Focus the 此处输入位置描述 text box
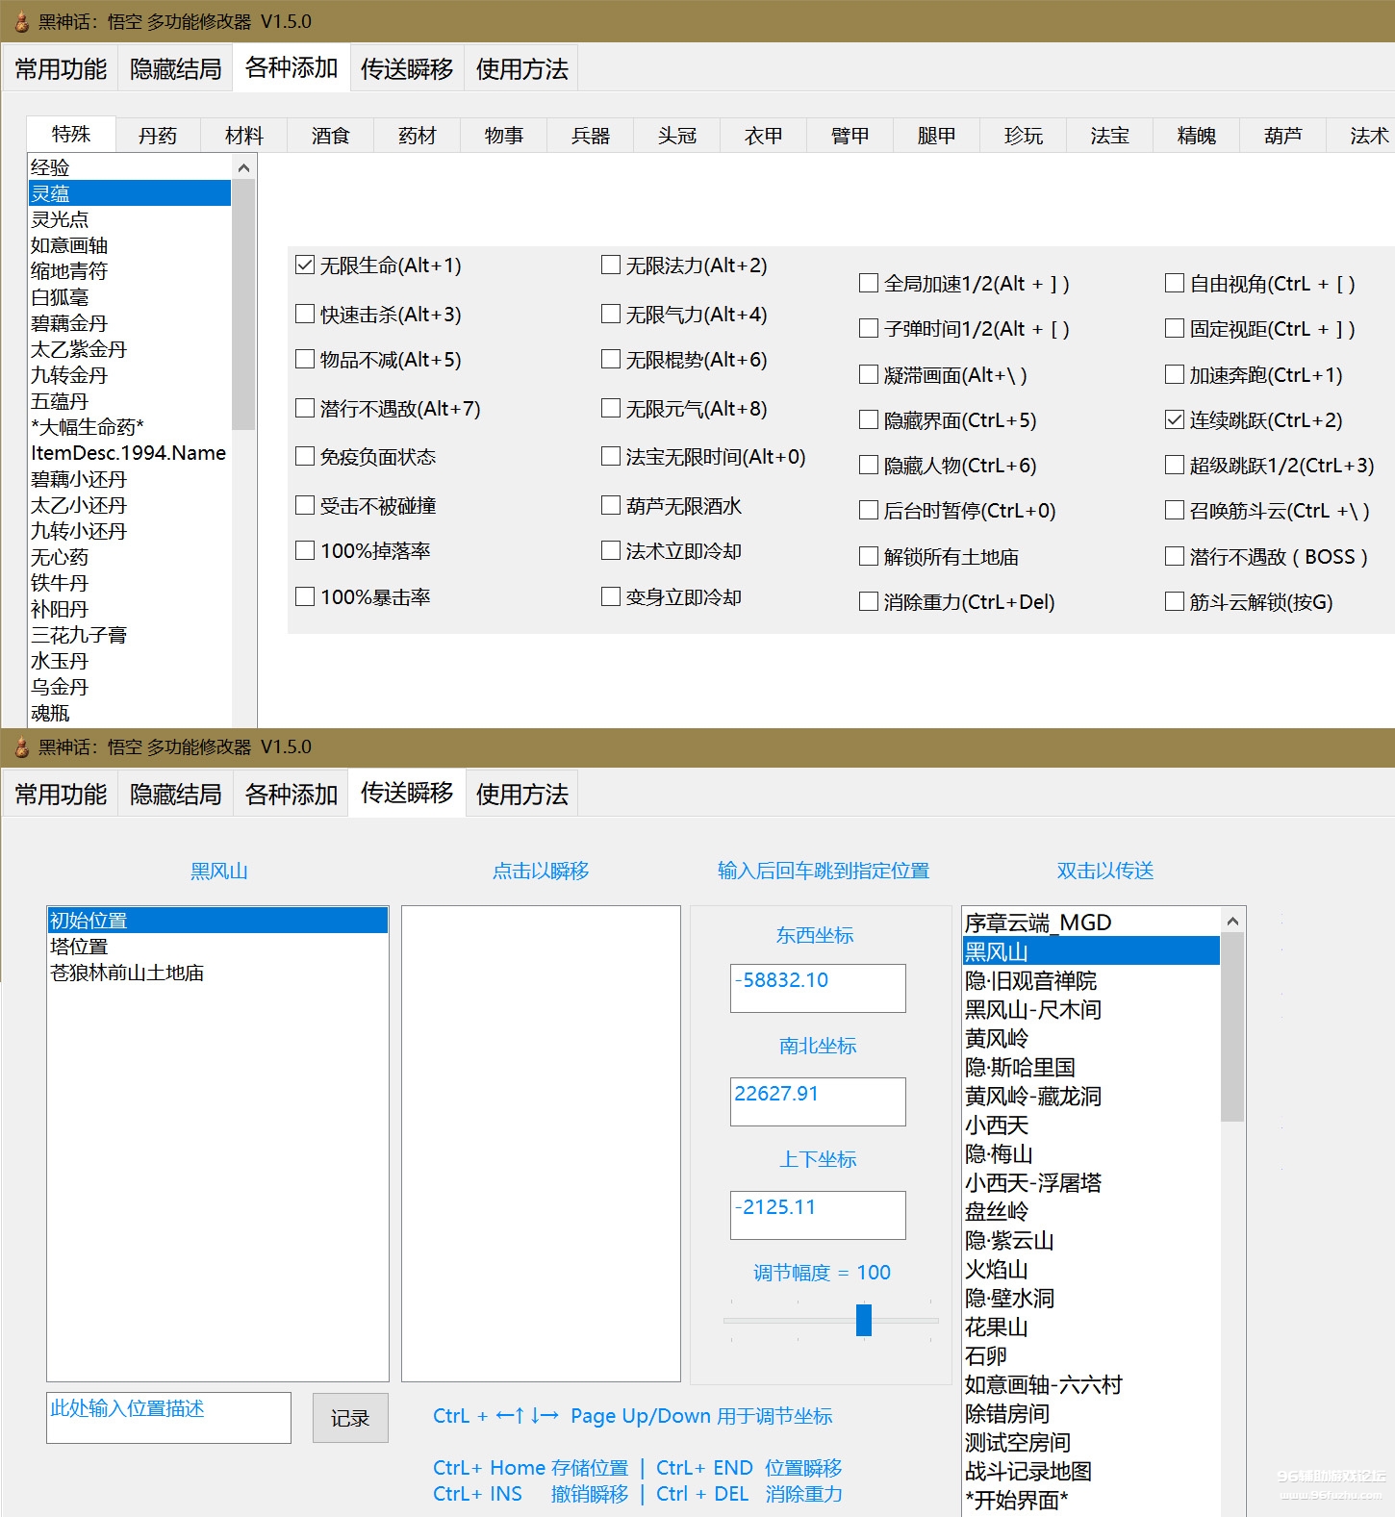The image size is (1395, 1517). click(x=168, y=1417)
